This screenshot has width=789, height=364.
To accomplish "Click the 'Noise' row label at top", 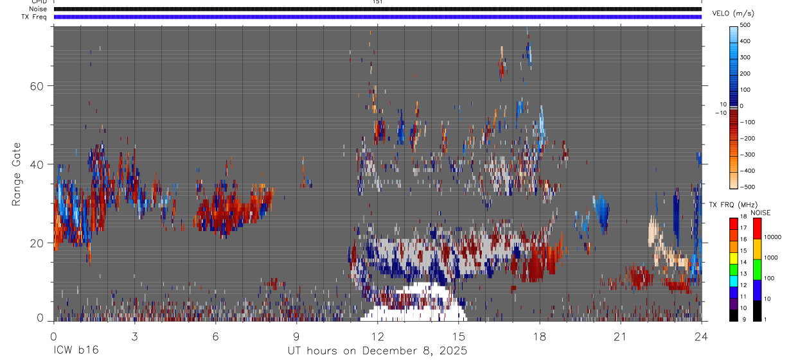I will 38,9.
